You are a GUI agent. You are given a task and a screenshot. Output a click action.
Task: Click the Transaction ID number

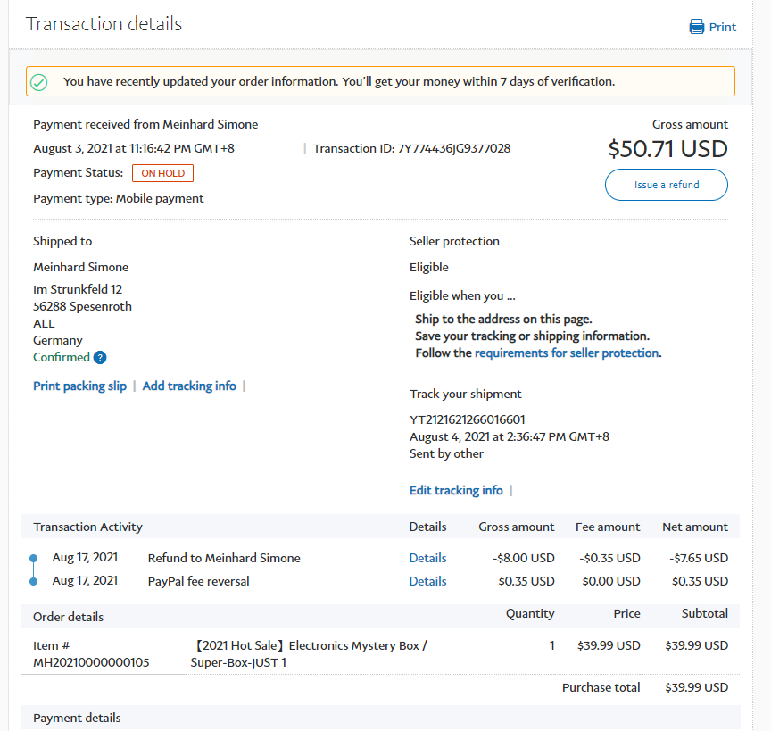tap(453, 149)
